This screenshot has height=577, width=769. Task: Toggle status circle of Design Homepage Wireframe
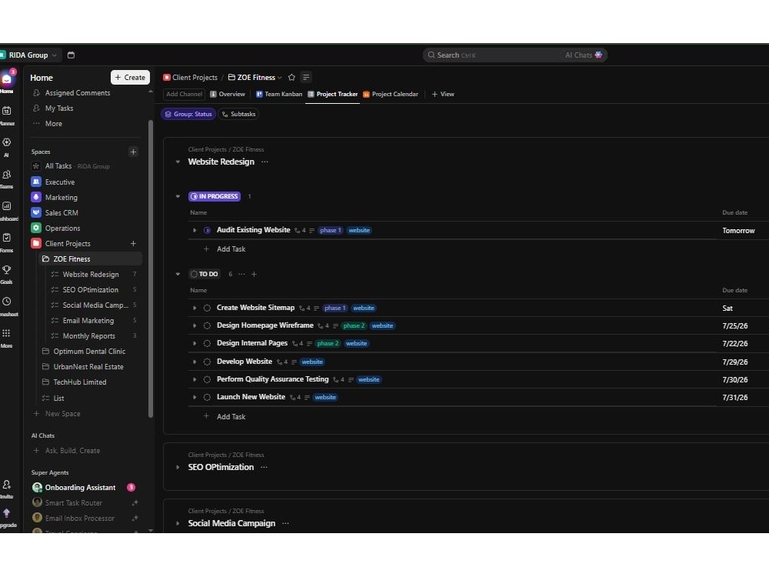pos(207,325)
